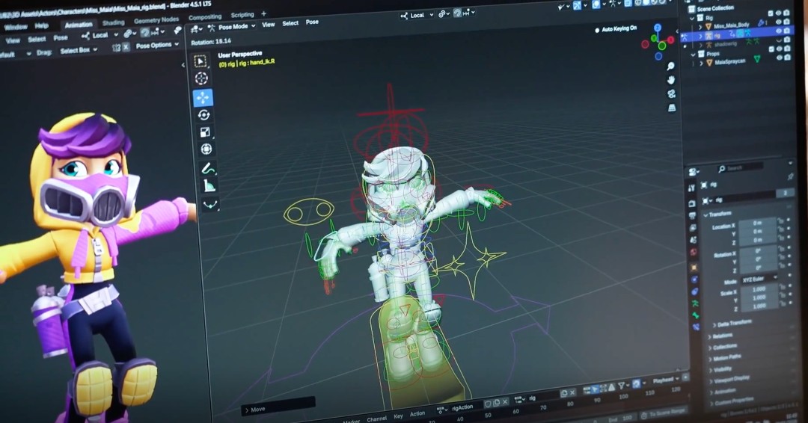
Task: Open the Compositing workspace tab
Action: (x=205, y=17)
